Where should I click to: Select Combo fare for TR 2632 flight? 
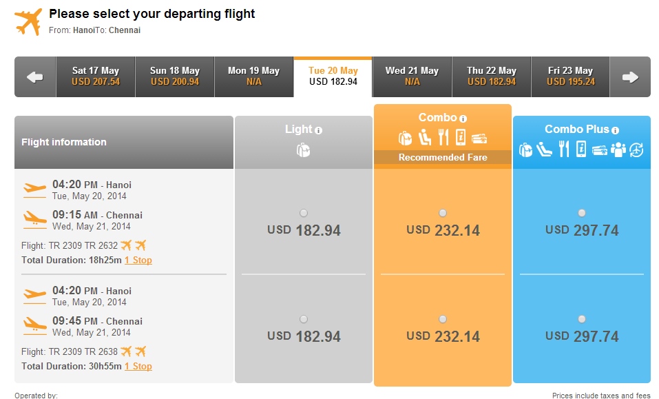443,213
